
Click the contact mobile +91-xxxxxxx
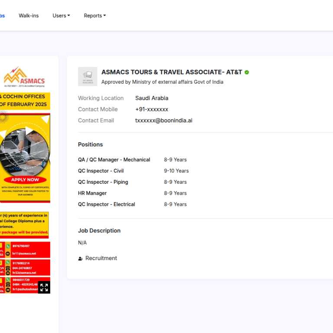tap(152, 109)
